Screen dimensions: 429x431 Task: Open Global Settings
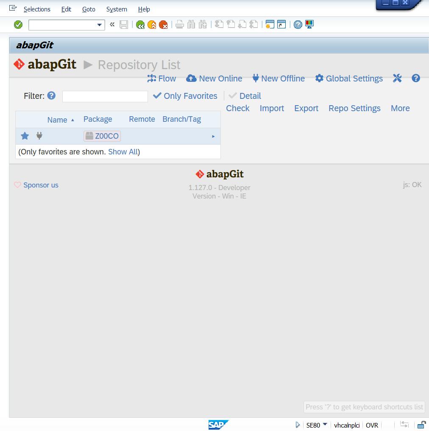pyautogui.click(x=349, y=78)
